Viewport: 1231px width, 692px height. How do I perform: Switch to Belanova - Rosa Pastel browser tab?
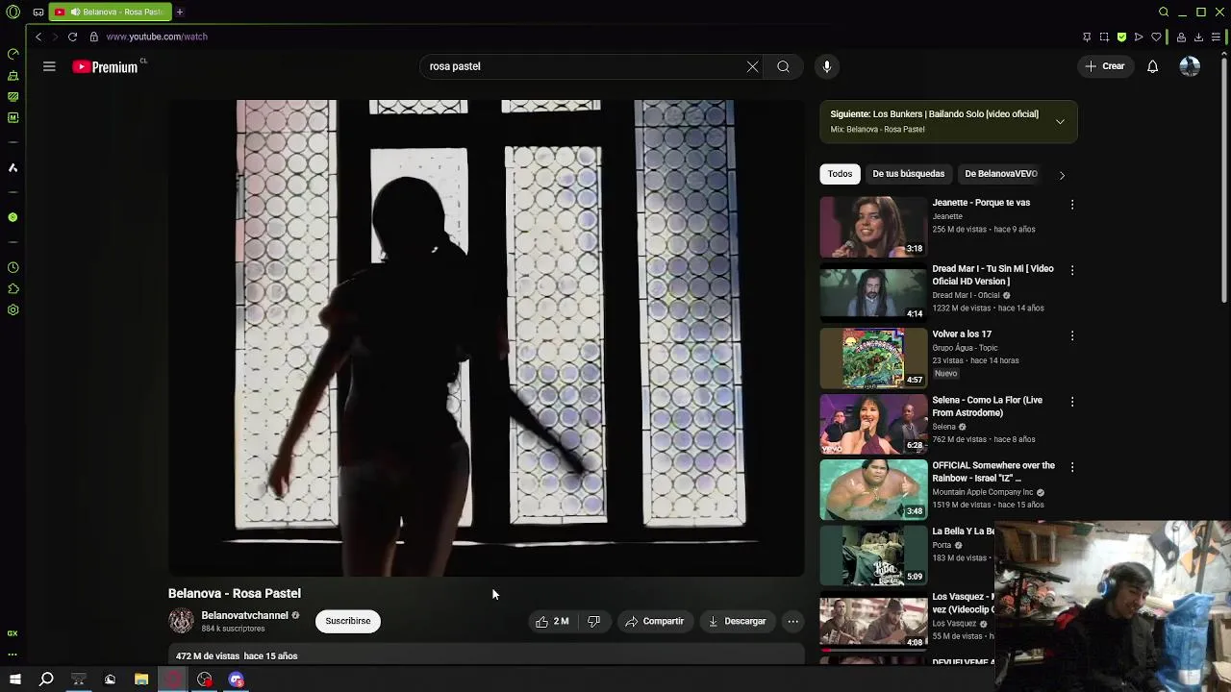[x=111, y=12]
